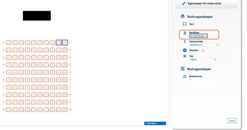Screen dimensions: 247x130
Task: Select seat 1 in row 10
Action: (9, 109)
